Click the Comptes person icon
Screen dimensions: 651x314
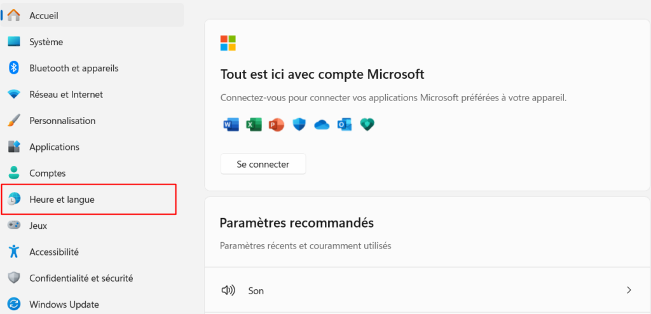point(14,173)
